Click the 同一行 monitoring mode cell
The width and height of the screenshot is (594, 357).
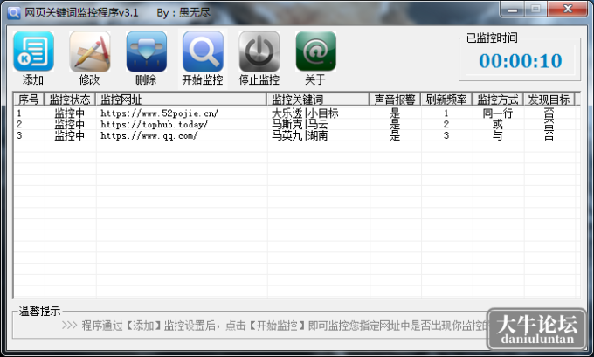(x=497, y=113)
